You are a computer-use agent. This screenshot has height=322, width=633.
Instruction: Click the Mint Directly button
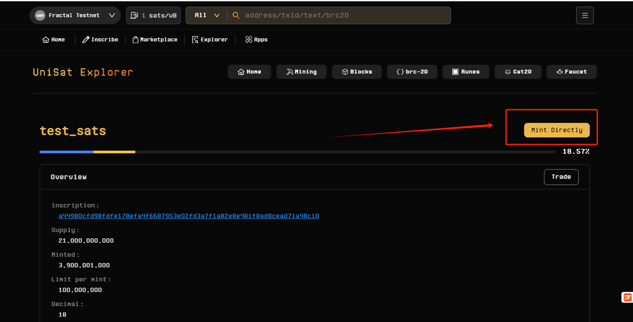tap(556, 130)
